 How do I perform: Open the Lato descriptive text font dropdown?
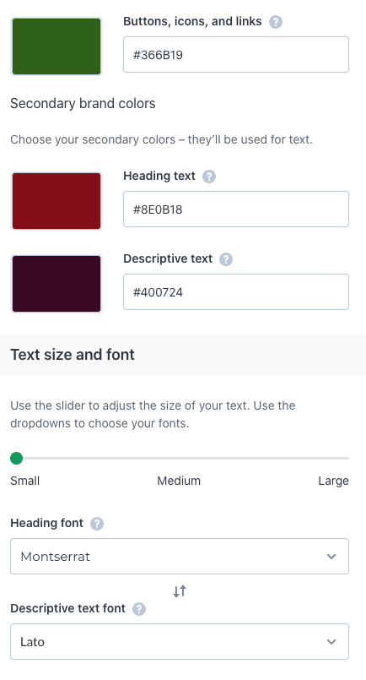coord(180,641)
